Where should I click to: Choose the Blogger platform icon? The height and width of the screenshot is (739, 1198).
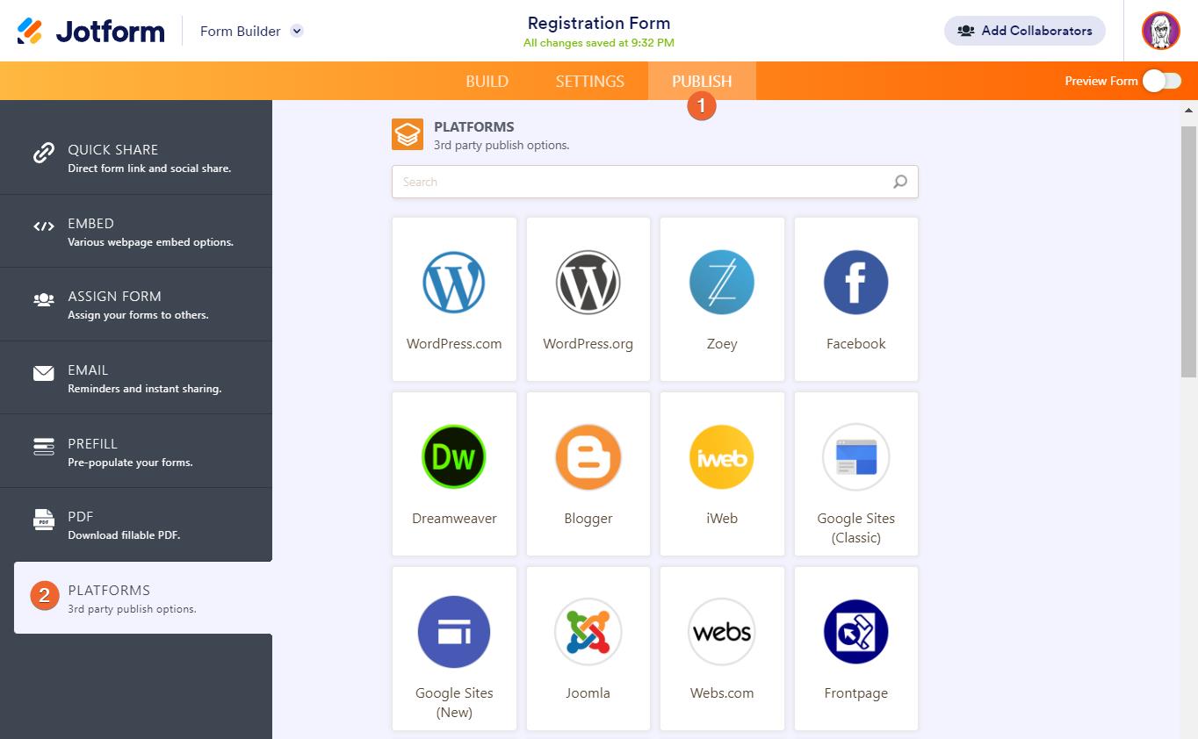coord(588,457)
